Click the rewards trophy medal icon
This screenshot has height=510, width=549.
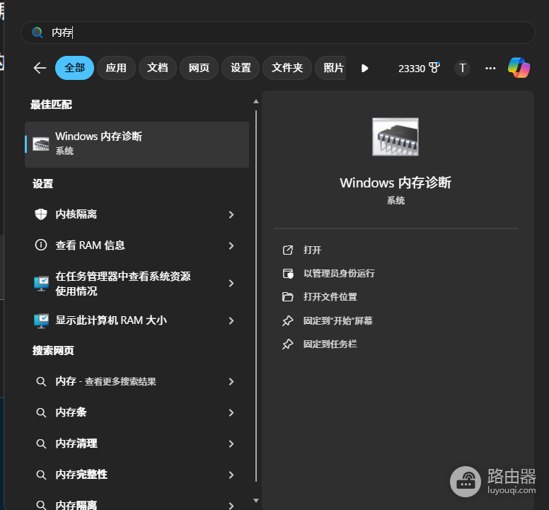point(434,68)
